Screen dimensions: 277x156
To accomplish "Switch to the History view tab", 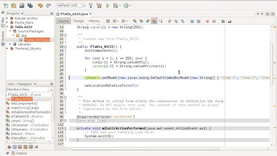I will (94, 21).
